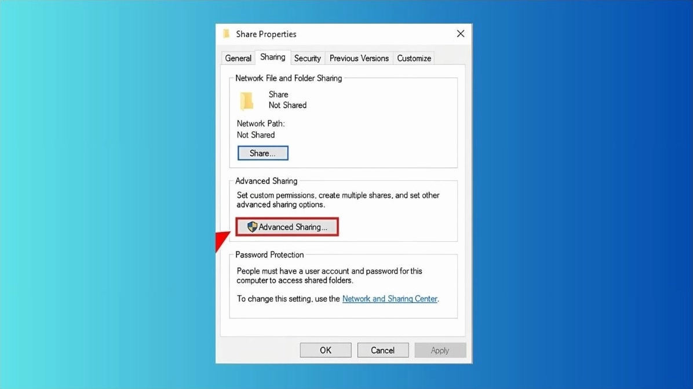Image resolution: width=693 pixels, height=389 pixels.
Task: Switch to the Customize tab
Action: click(x=413, y=58)
